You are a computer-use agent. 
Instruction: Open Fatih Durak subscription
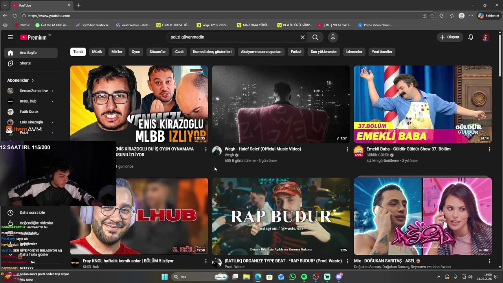[x=31, y=112]
